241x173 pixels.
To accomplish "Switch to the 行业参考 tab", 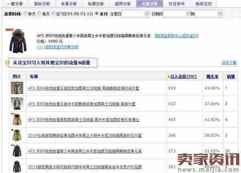I will click(x=177, y=4).
